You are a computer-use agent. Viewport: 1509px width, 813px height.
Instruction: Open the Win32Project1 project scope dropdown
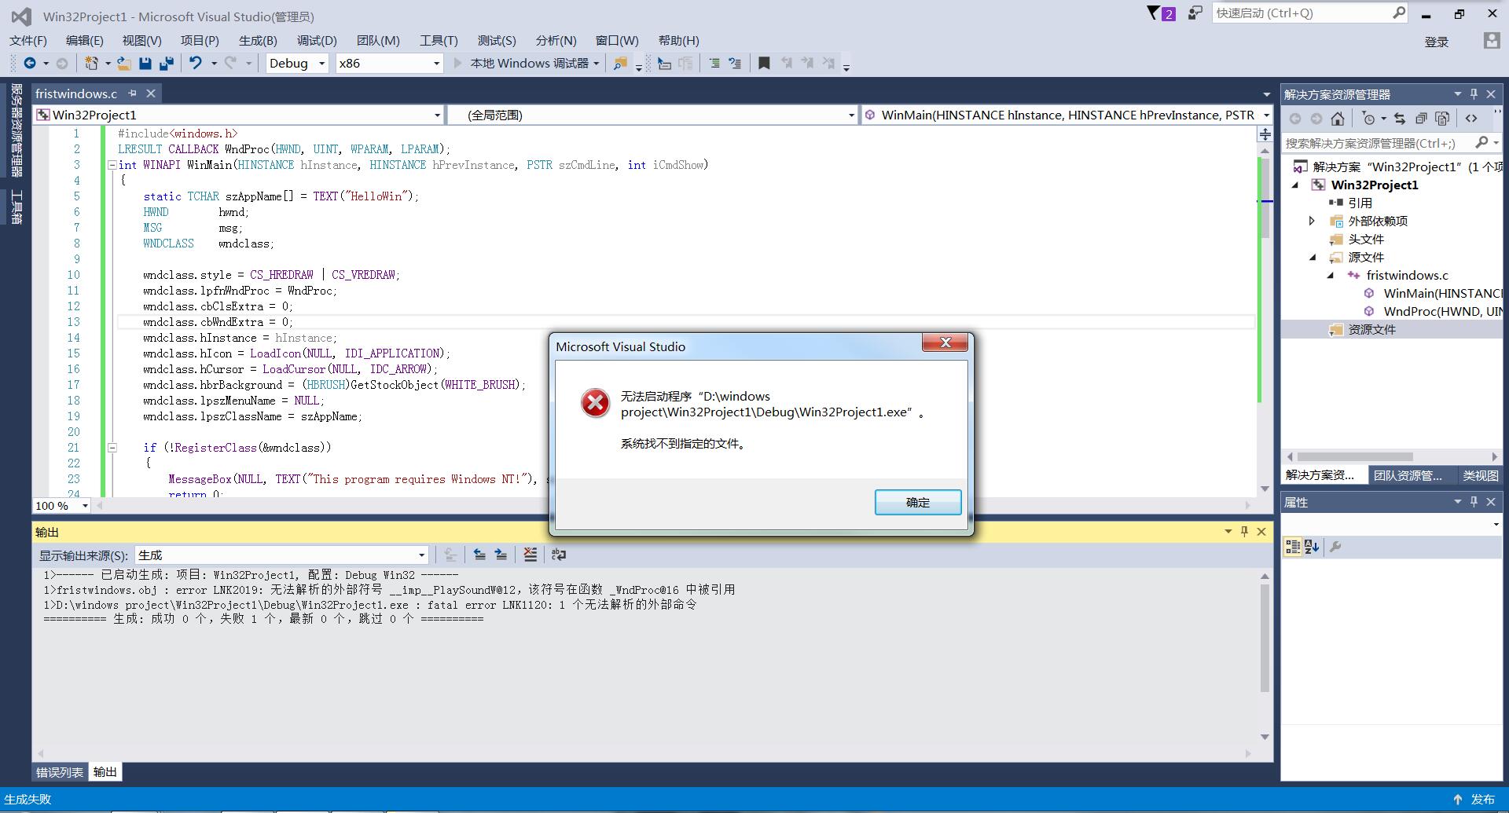[x=238, y=115]
